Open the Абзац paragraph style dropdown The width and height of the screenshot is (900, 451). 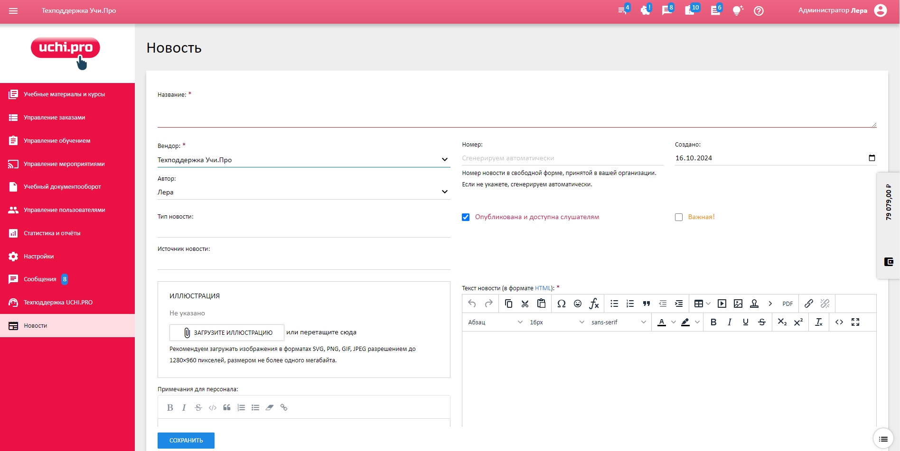coord(495,322)
